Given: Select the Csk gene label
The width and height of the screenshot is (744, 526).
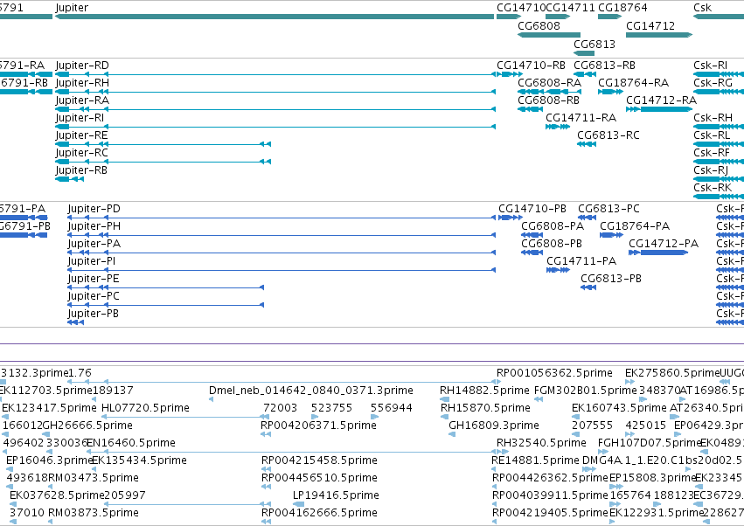Looking at the screenshot, I should [x=702, y=8].
